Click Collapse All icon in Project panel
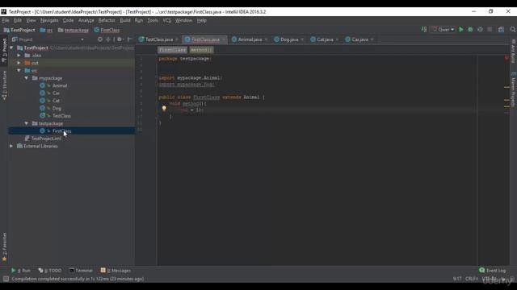 click(x=108, y=39)
